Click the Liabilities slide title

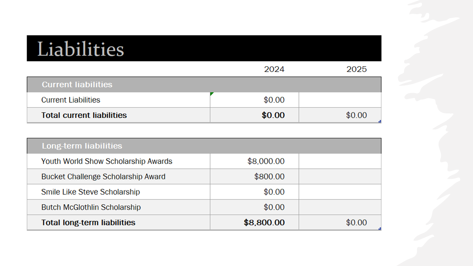pyautogui.click(x=81, y=49)
